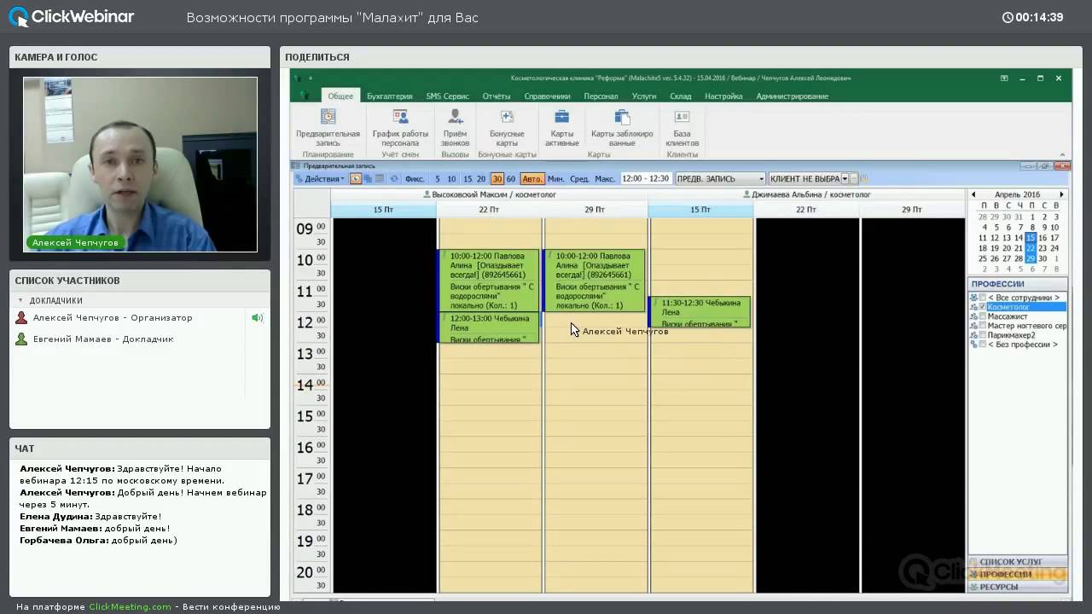This screenshot has width=1092, height=614.
Task: Open the Бухгалтерия ribbon tab
Action: (389, 96)
